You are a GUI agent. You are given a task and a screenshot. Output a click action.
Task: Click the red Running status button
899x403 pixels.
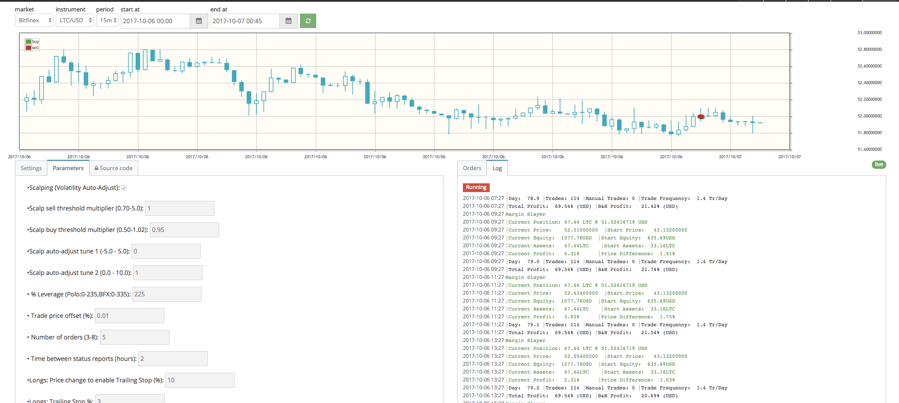click(476, 187)
